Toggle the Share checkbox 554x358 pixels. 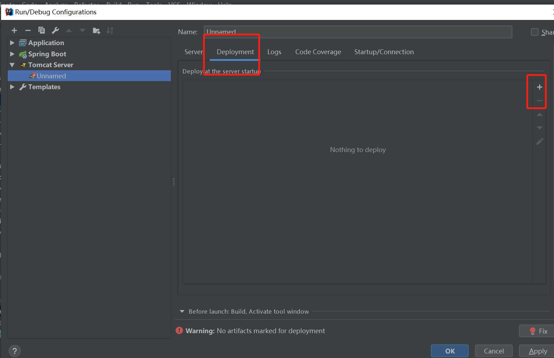click(x=535, y=32)
